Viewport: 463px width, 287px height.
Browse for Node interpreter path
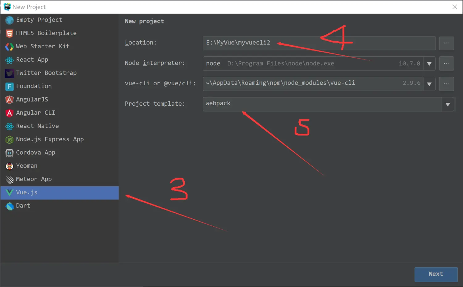446,63
